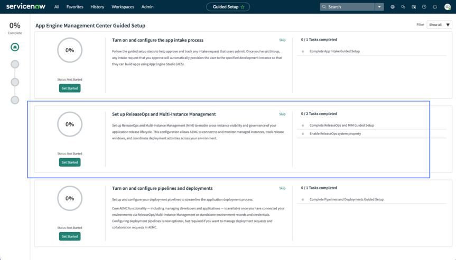Open Complete App Intake Guided Setup task
This screenshot has width=456, height=260.
(x=334, y=51)
